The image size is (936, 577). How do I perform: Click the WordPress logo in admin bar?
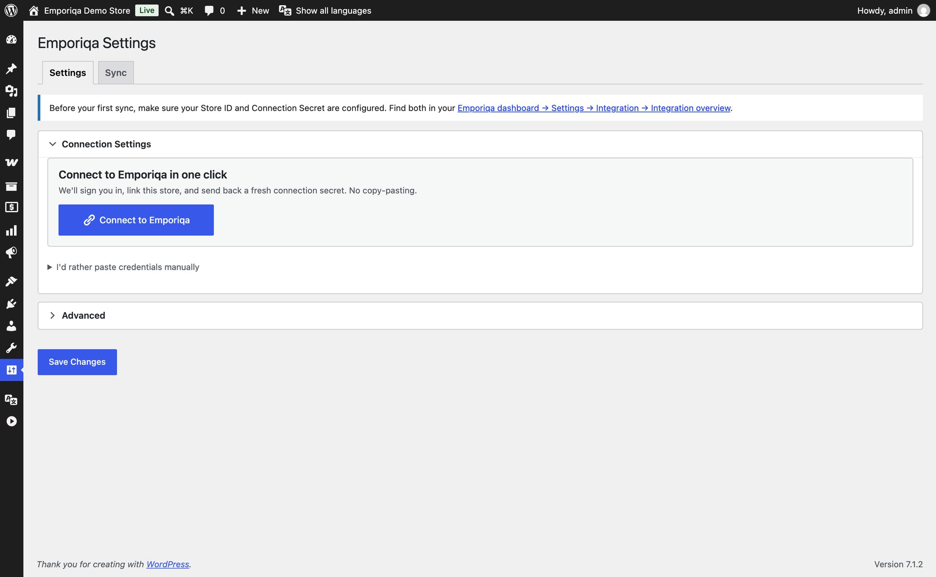(11, 10)
